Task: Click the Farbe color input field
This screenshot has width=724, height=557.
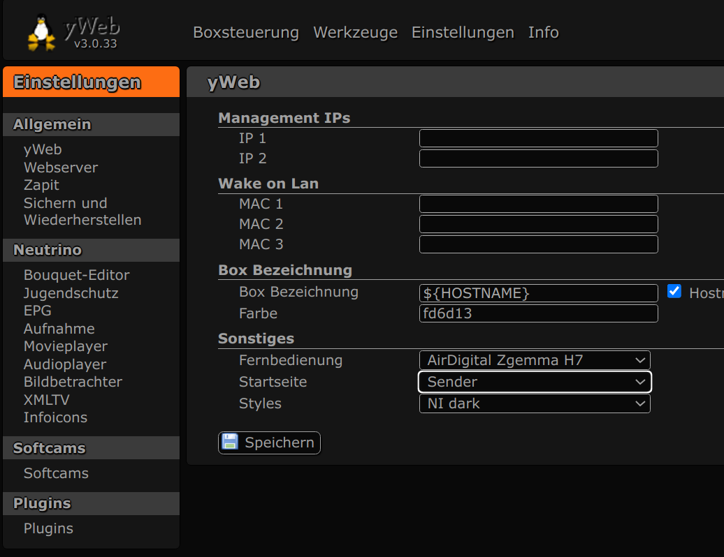Action: point(538,313)
